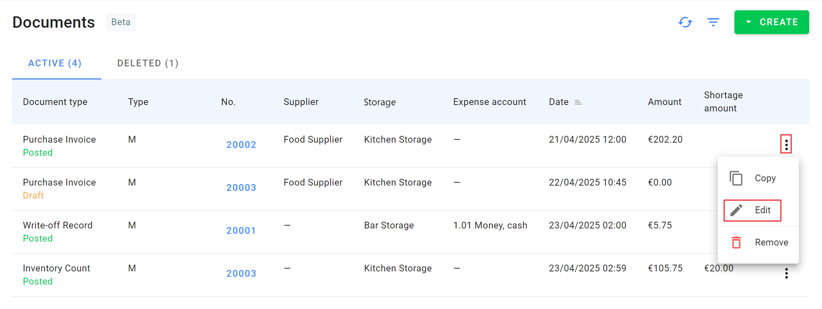822x309 pixels.
Task: Expand the green CREATE dropdown button
Action: click(x=771, y=22)
